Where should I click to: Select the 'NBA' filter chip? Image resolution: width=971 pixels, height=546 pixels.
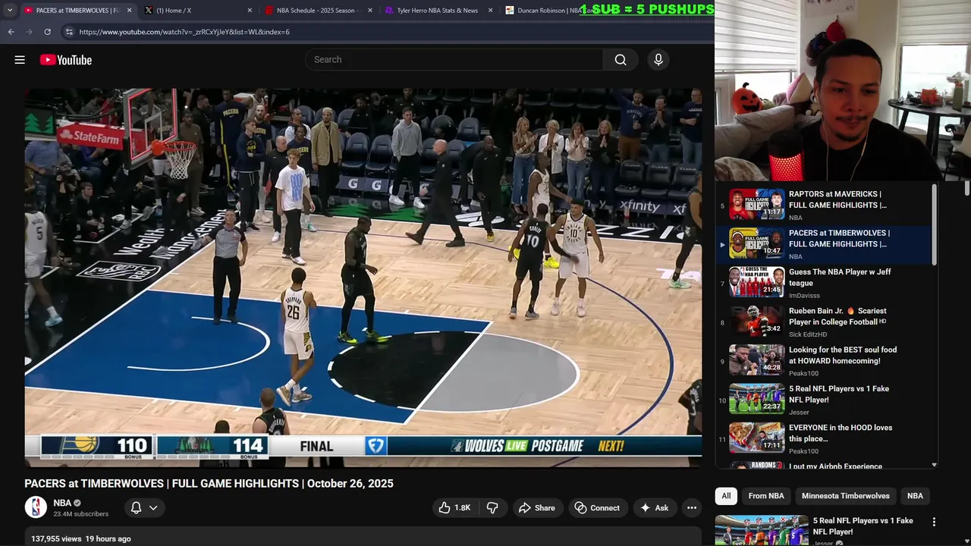(x=915, y=496)
